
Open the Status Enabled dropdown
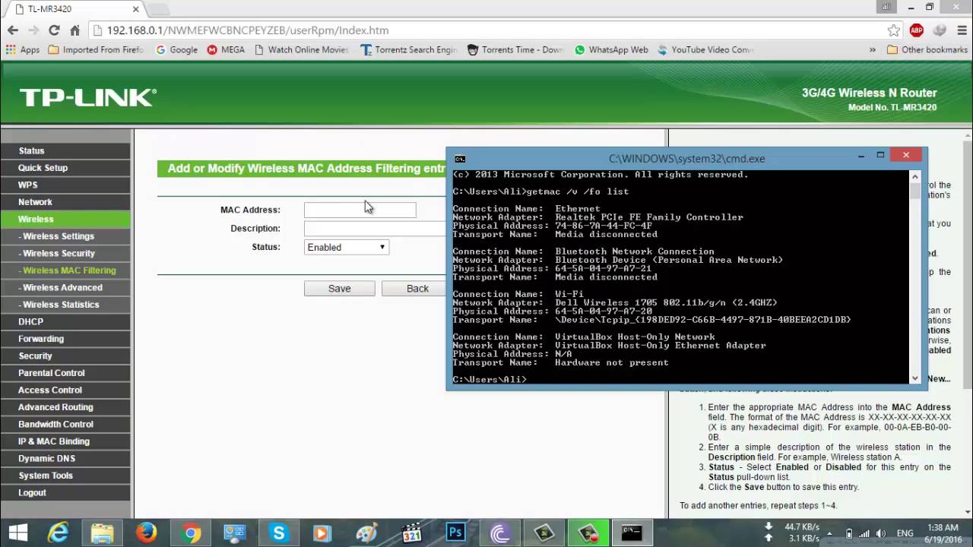[x=347, y=247]
